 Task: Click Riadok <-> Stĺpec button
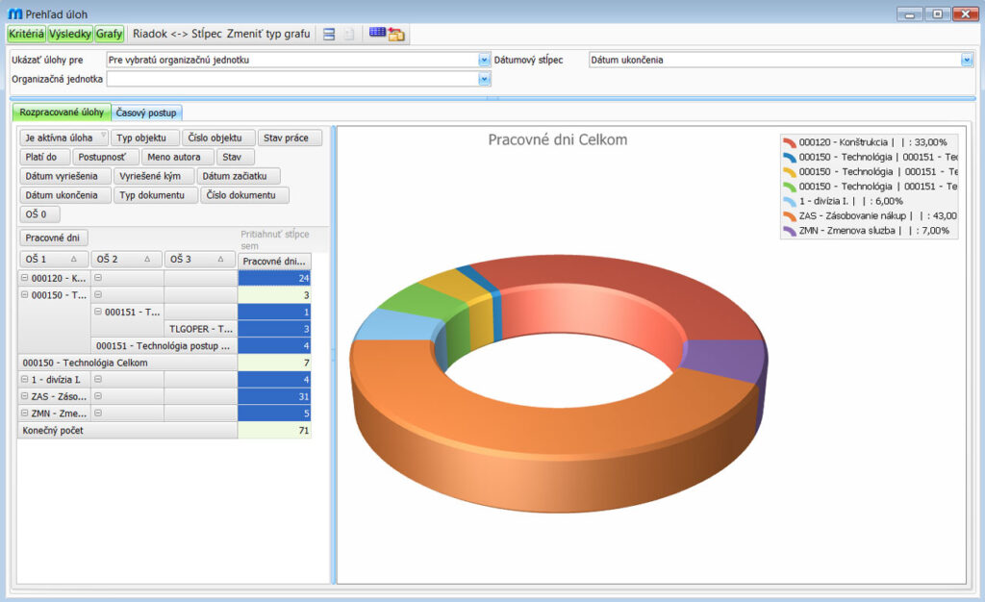(x=177, y=34)
